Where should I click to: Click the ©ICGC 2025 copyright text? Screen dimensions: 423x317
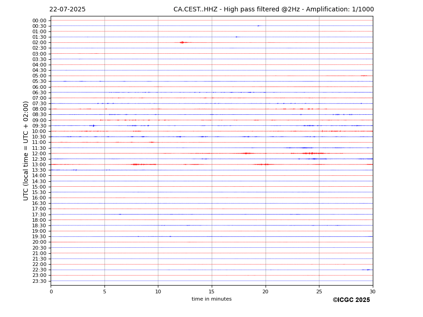click(351, 300)
